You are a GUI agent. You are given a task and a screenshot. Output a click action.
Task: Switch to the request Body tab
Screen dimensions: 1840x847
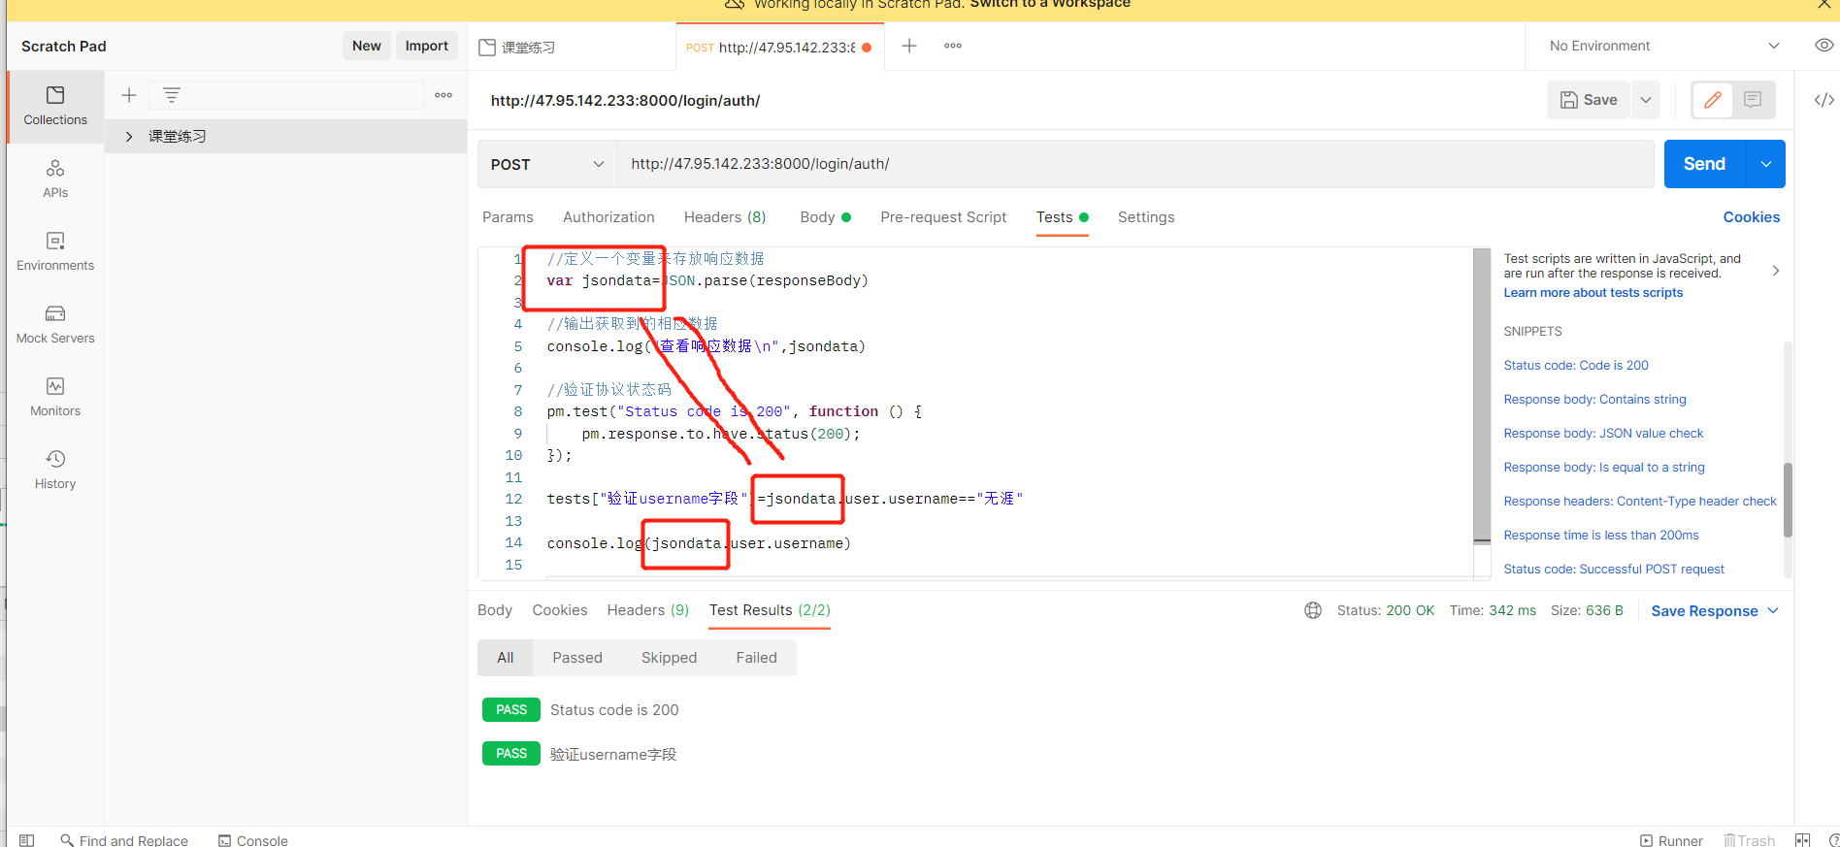825,217
